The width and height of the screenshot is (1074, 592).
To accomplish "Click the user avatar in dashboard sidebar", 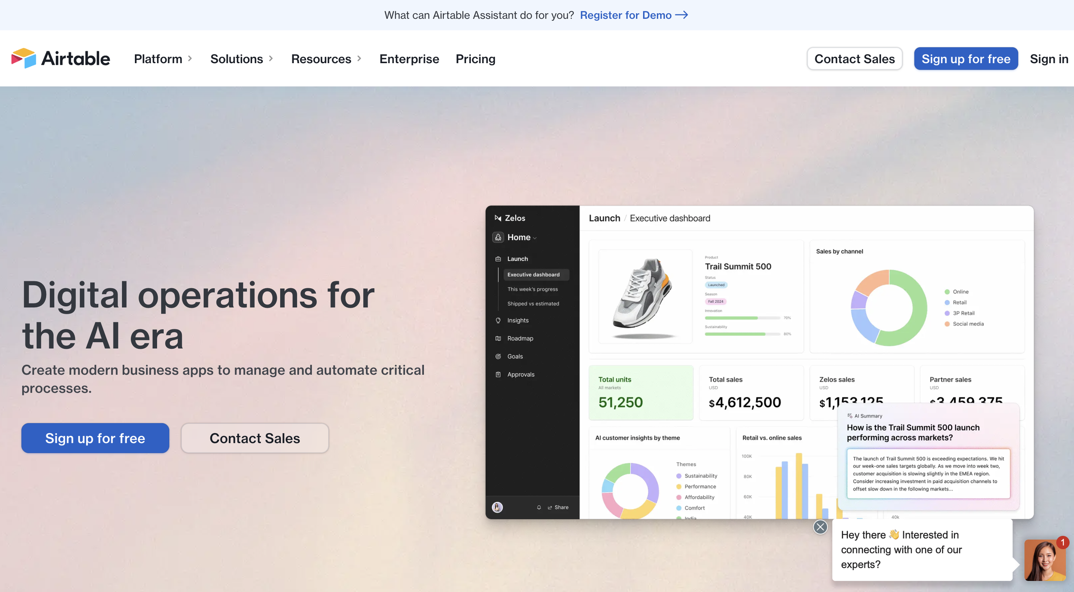I will (x=497, y=507).
